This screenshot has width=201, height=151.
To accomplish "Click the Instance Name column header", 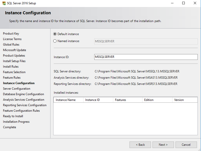I will click(x=68, y=100).
